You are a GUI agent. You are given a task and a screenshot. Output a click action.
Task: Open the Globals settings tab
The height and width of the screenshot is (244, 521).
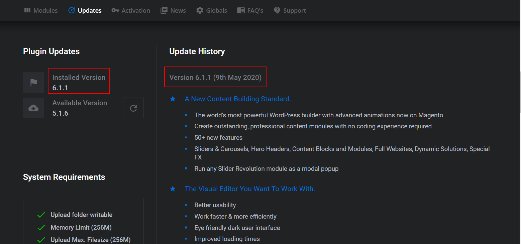(x=212, y=10)
